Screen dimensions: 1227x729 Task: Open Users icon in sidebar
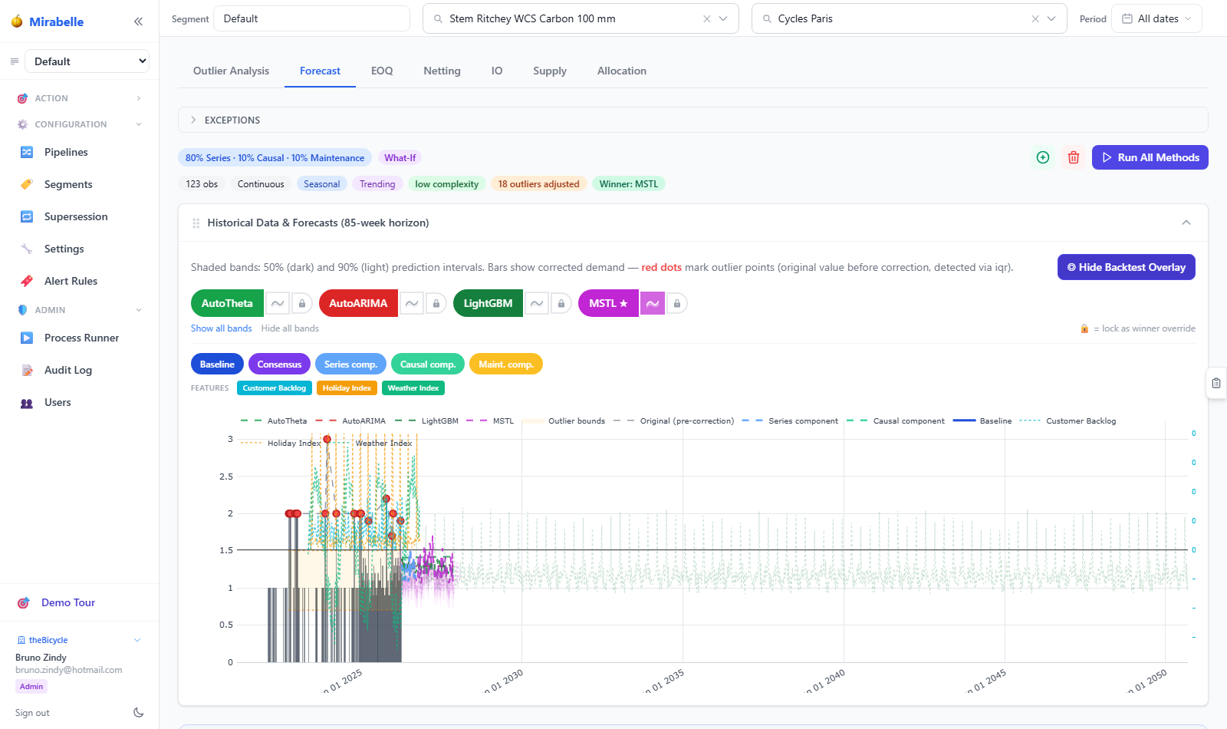click(27, 402)
